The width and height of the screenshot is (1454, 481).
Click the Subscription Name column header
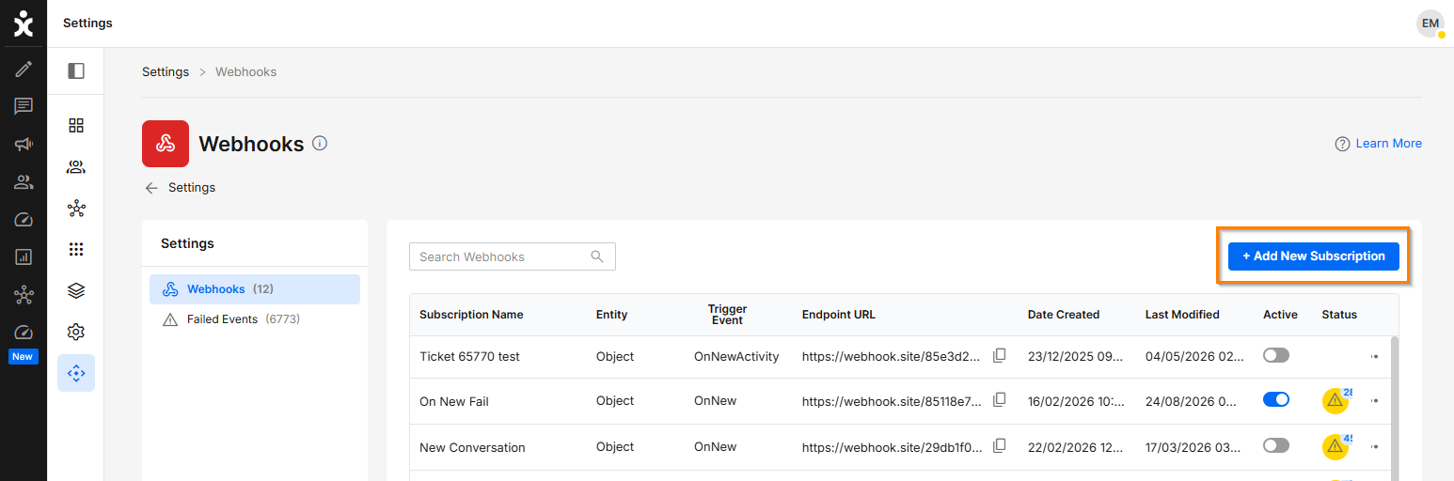[471, 315]
